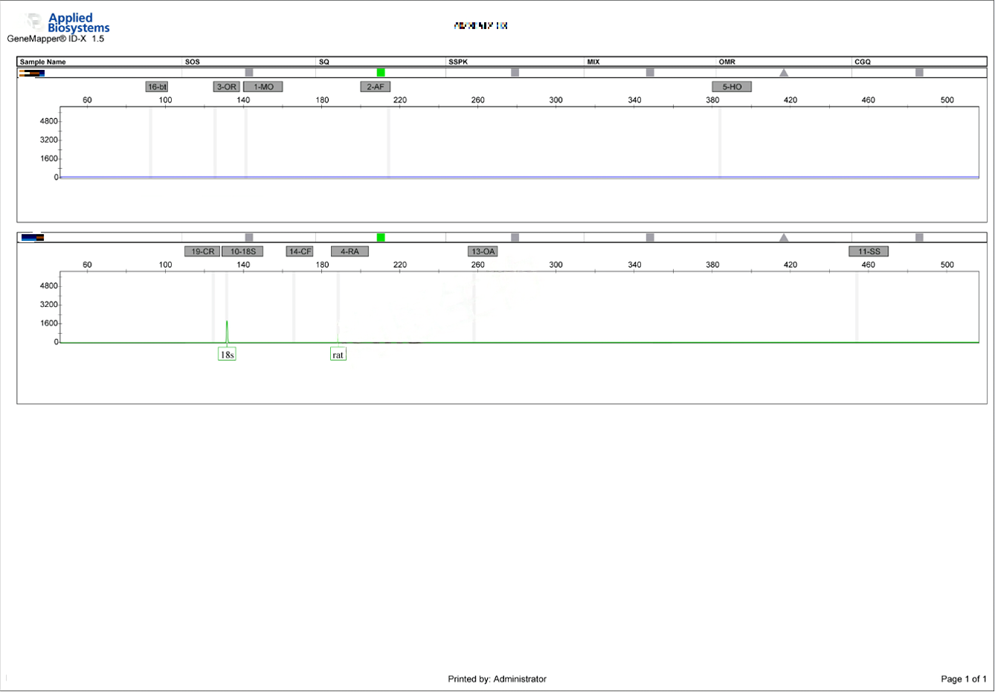
Task: Click the Page 1 of 1 footer text
Action: pos(964,679)
